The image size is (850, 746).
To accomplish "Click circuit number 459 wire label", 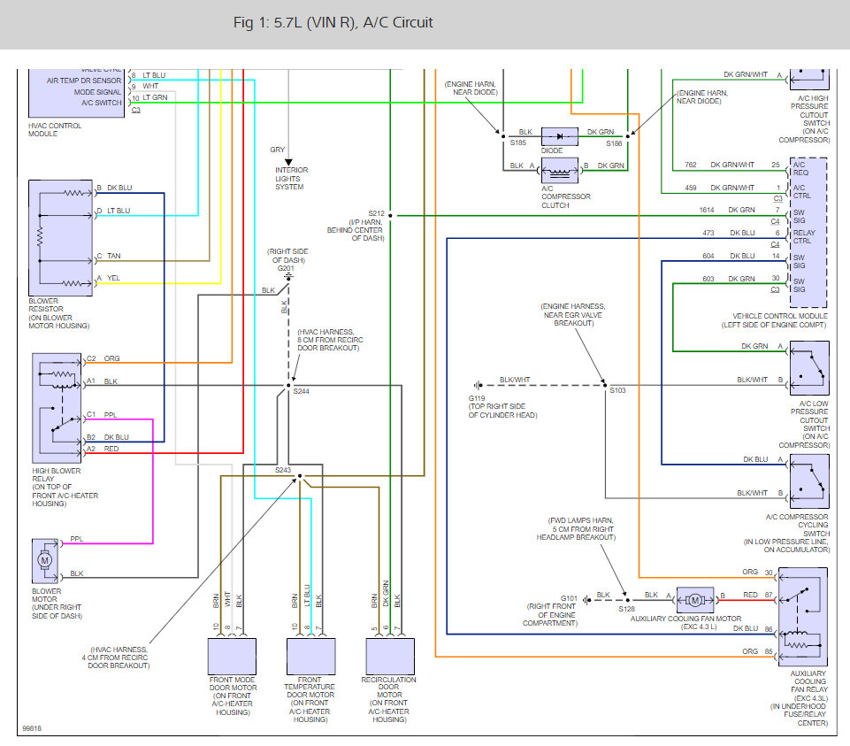I will [691, 188].
